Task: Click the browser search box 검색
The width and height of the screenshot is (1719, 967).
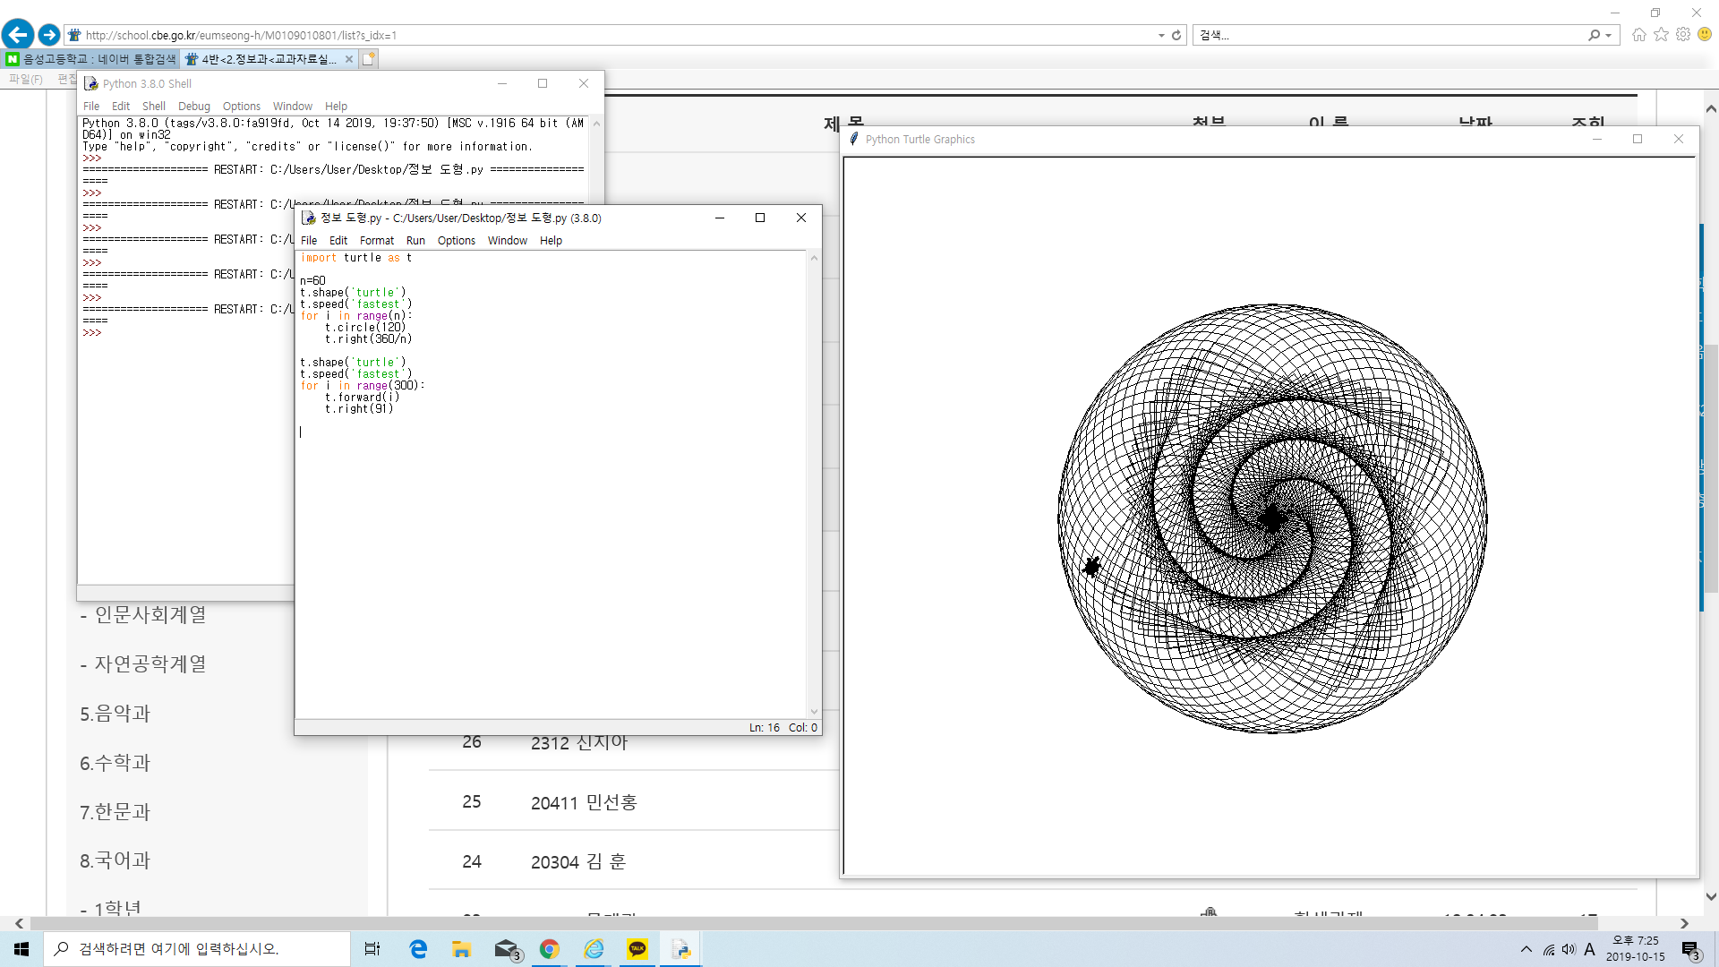Action: pos(1388,35)
